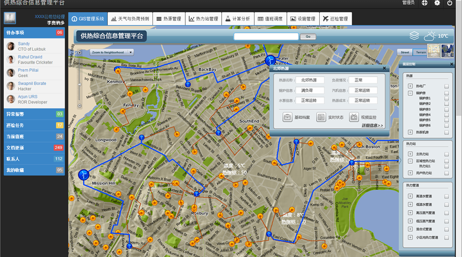Check the 主热力站 layer checkbox
This screenshot has height=257, width=462.
click(447, 154)
